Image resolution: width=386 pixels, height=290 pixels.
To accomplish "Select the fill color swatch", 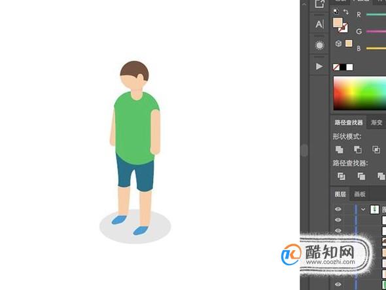I will coord(338,23).
